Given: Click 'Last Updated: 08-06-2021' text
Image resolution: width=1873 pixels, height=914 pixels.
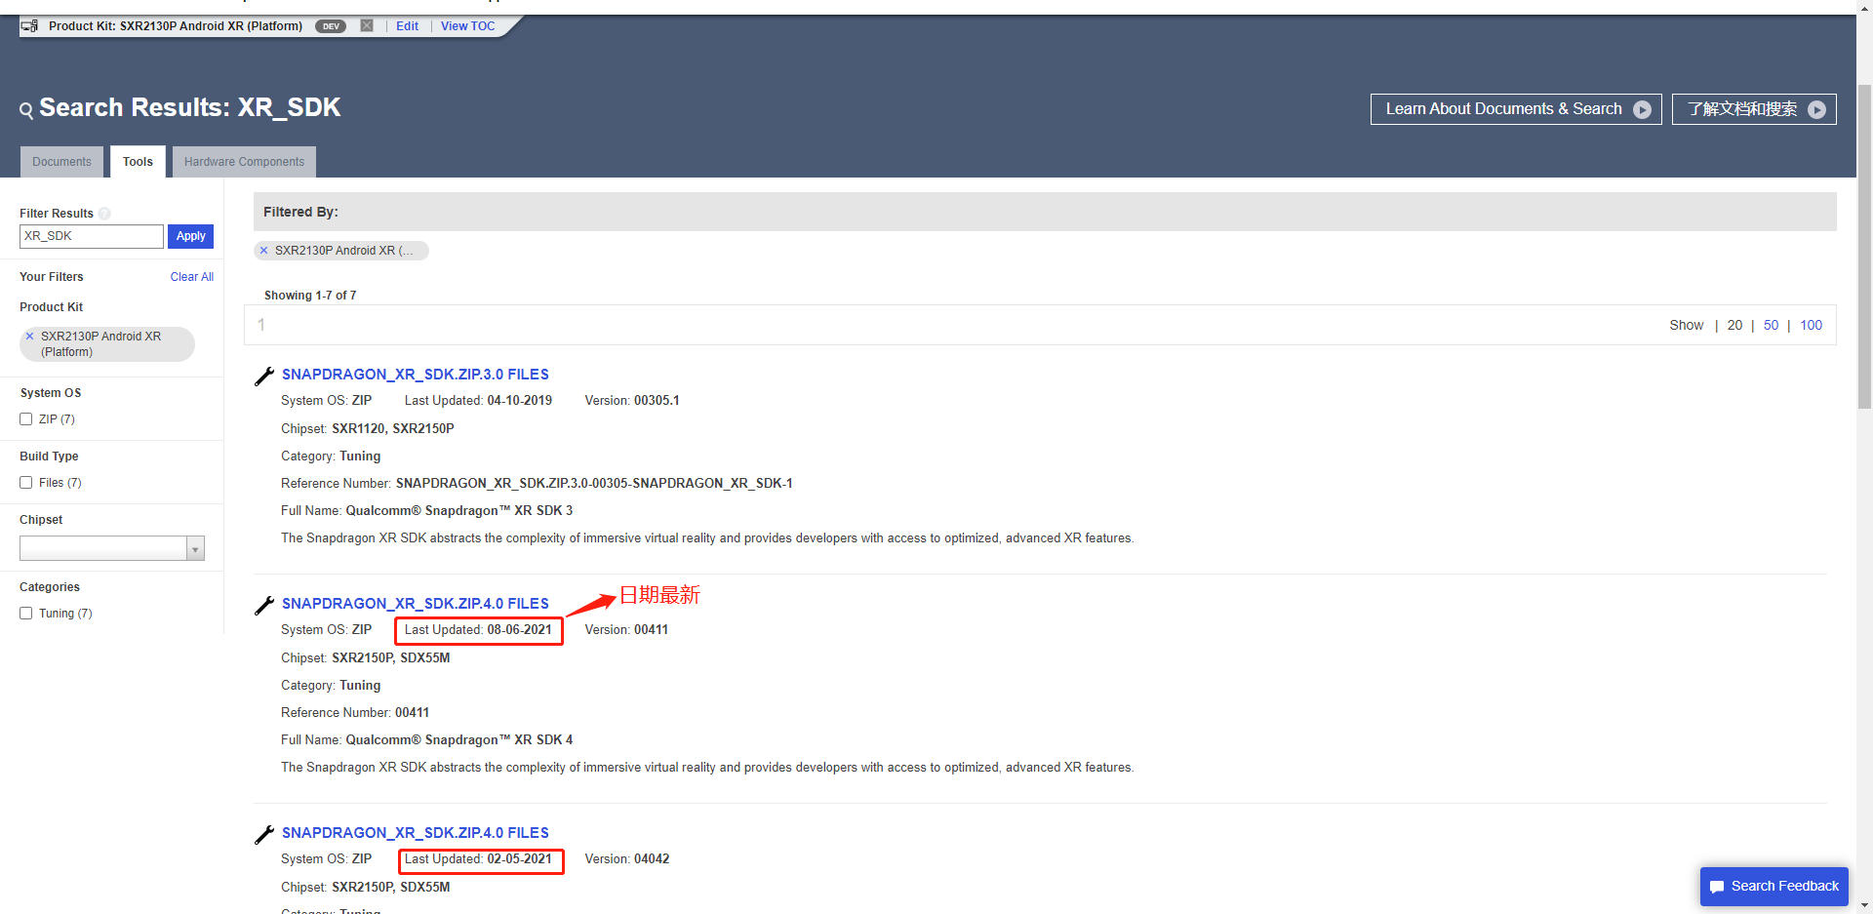Looking at the screenshot, I should point(478,630).
